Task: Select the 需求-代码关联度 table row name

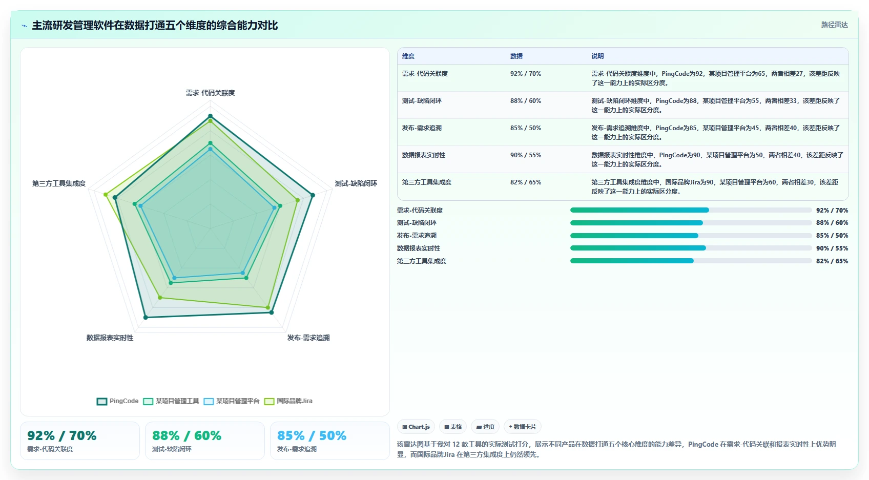Action: click(x=425, y=74)
